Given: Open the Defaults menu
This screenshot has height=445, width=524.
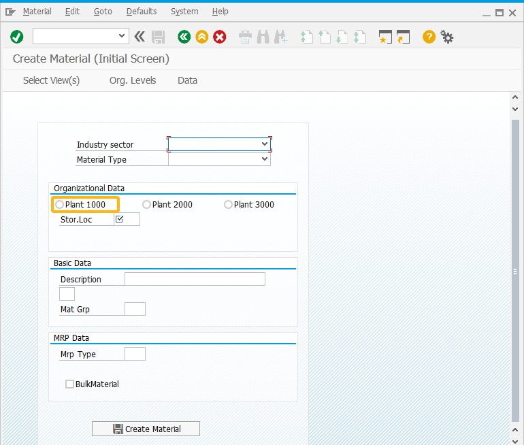Looking at the screenshot, I should (142, 12).
